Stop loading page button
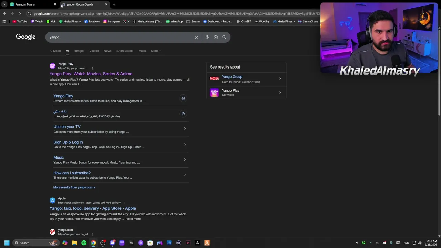 click(x=20, y=14)
